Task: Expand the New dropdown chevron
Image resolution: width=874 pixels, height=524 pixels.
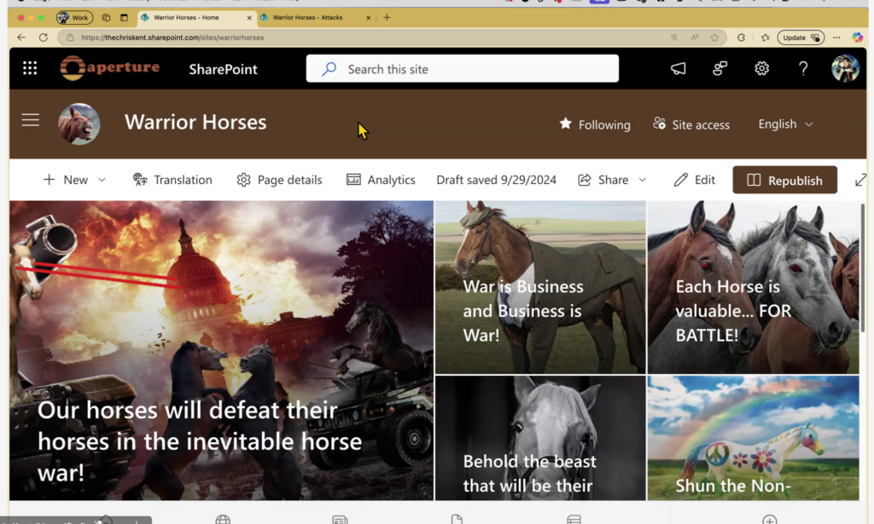Action: [x=102, y=180]
